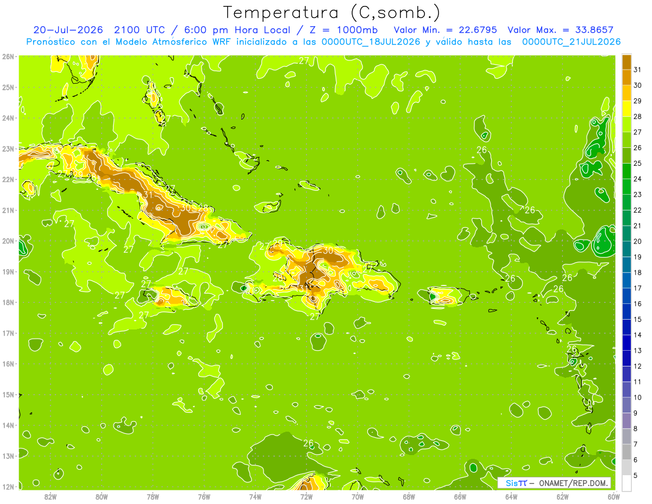Click the 18N latitude axis label

(x=8, y=302)
